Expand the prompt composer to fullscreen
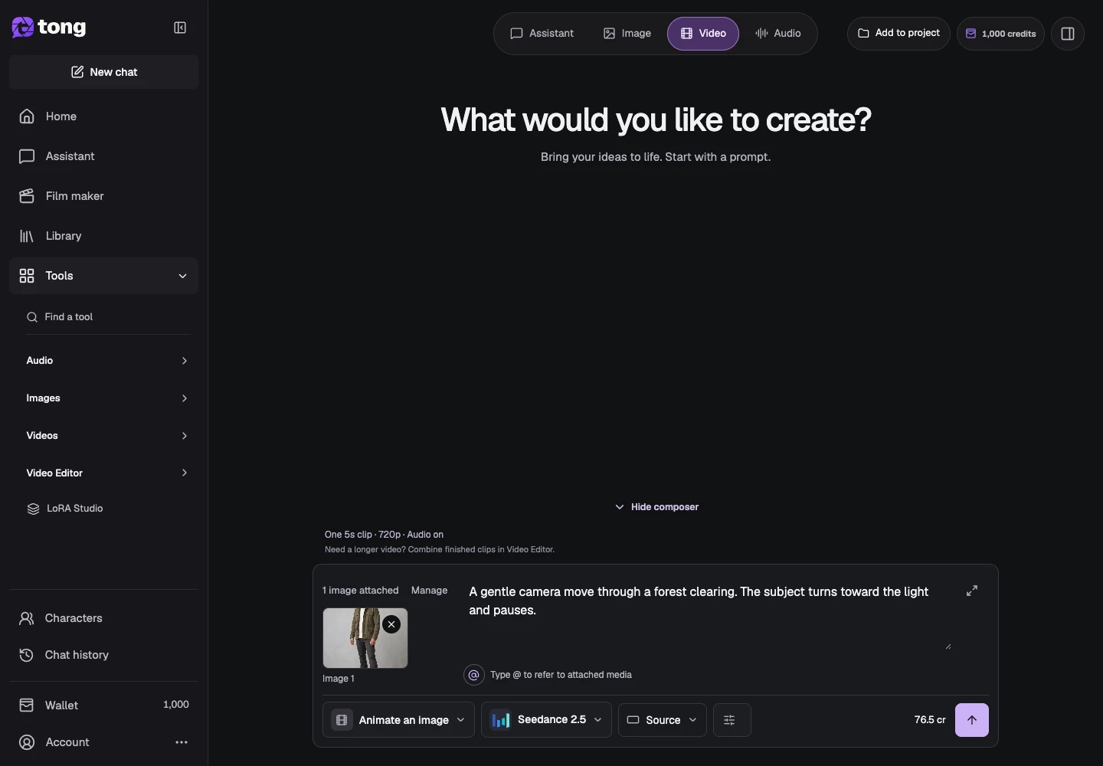Screen dimensions: 1103x766 pyautogui.click(x=972, y=591)
